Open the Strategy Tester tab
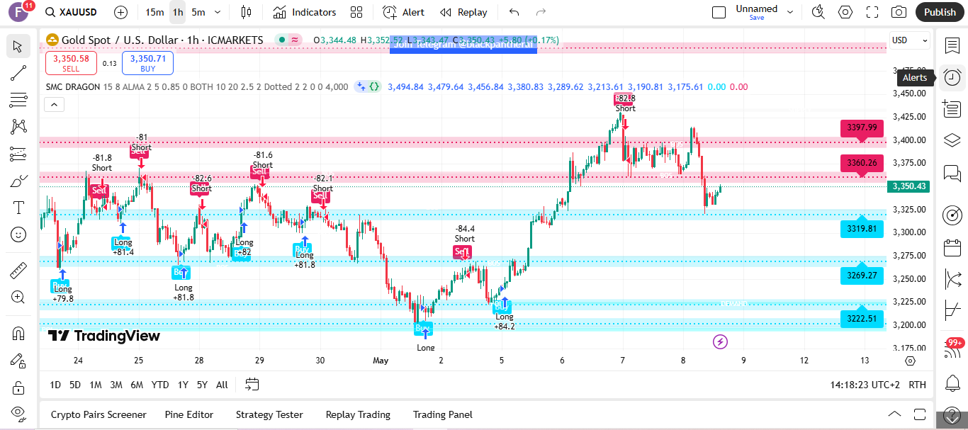Image resolution: width=968 pixels, height=430 pixels. (x=269, y=414)
